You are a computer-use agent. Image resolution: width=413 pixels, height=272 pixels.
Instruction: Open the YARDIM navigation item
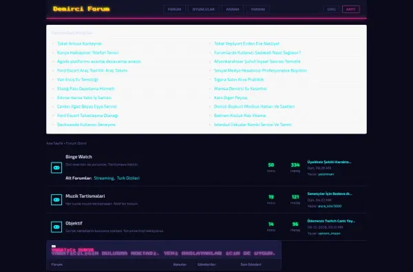(258, 9)
